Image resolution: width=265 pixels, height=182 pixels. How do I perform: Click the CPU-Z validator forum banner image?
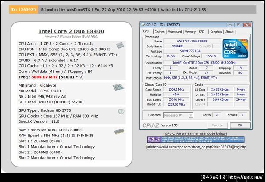pos(196,140)
